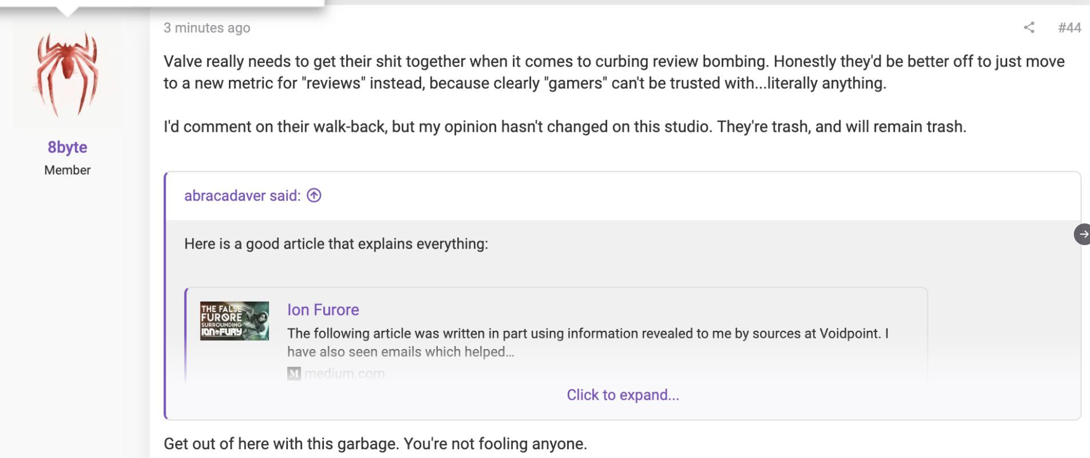Open the 'Ion Furore' article title
This screenshot has height=458, width=1090.
[323, 310]
